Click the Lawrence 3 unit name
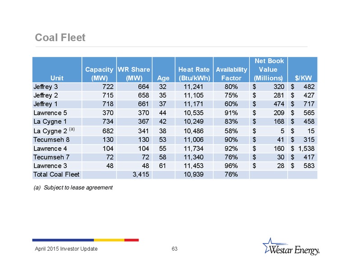The image size is (350, 271). 50,166
